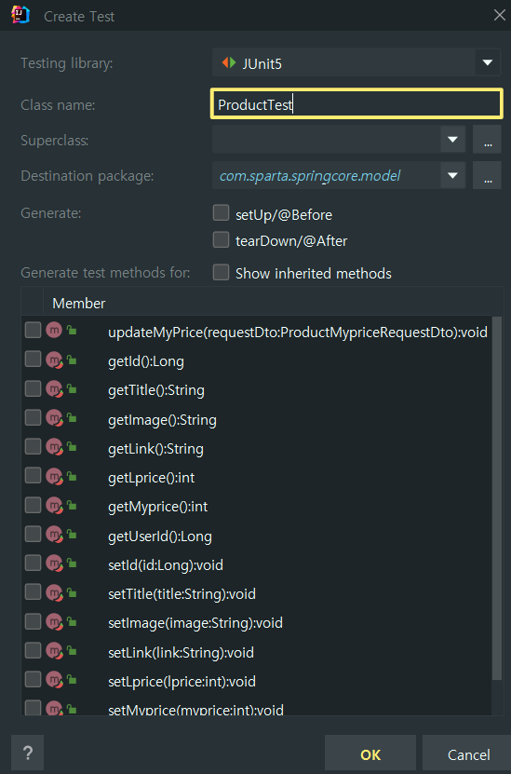Check the setTitle(title:String):void checkbox
The width and height of the screenshot is (511, 774).
pyautogui.click(x=34, y=591)
